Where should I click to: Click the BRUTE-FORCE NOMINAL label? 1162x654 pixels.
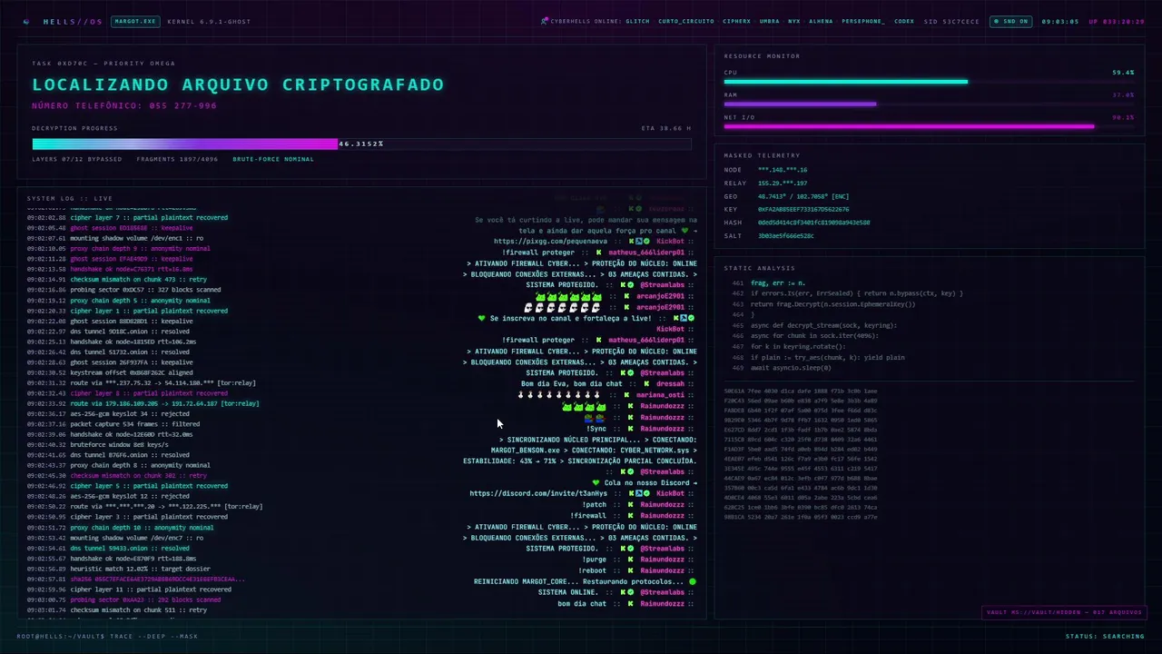pos(273,159)
